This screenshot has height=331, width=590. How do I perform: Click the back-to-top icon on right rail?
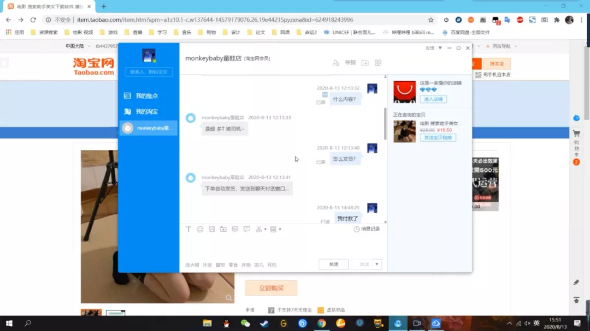(576, 300)
